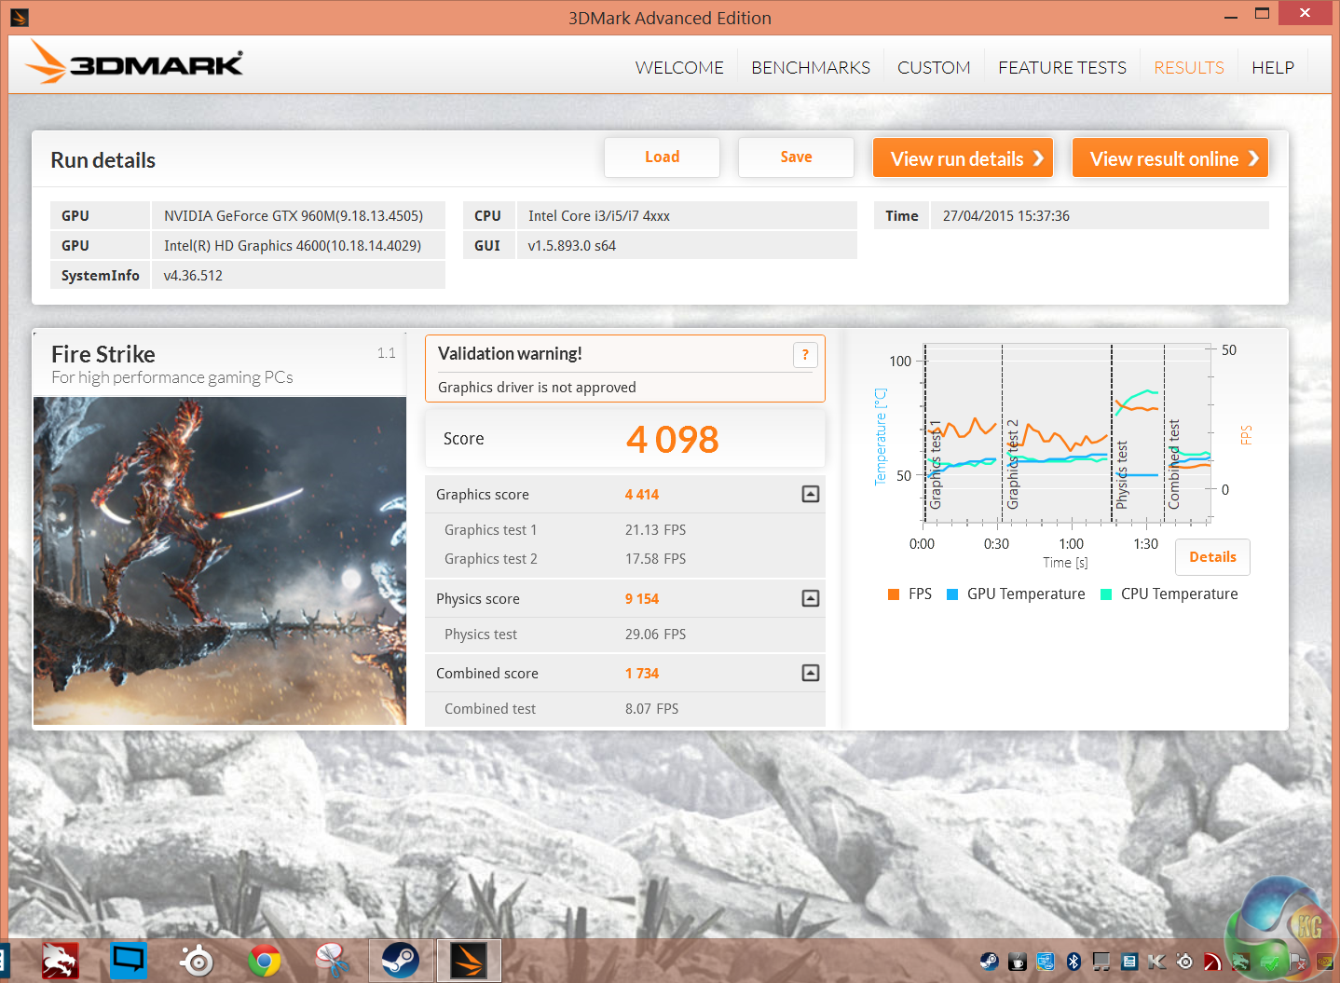
Task: Click the 8.07 FPS result
Action: click(651, 708)
